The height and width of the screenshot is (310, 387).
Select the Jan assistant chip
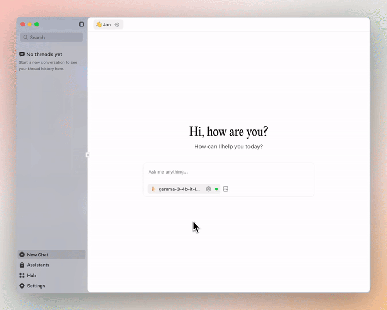pos(107,25)
